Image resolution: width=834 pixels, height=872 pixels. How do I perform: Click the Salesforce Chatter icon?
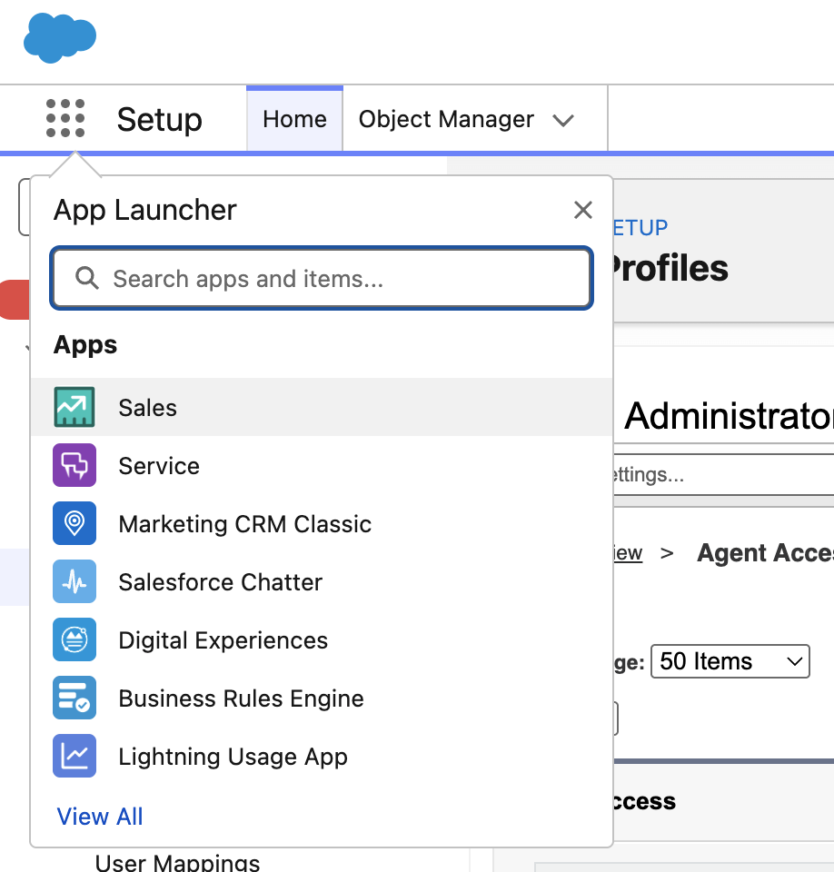74,581
